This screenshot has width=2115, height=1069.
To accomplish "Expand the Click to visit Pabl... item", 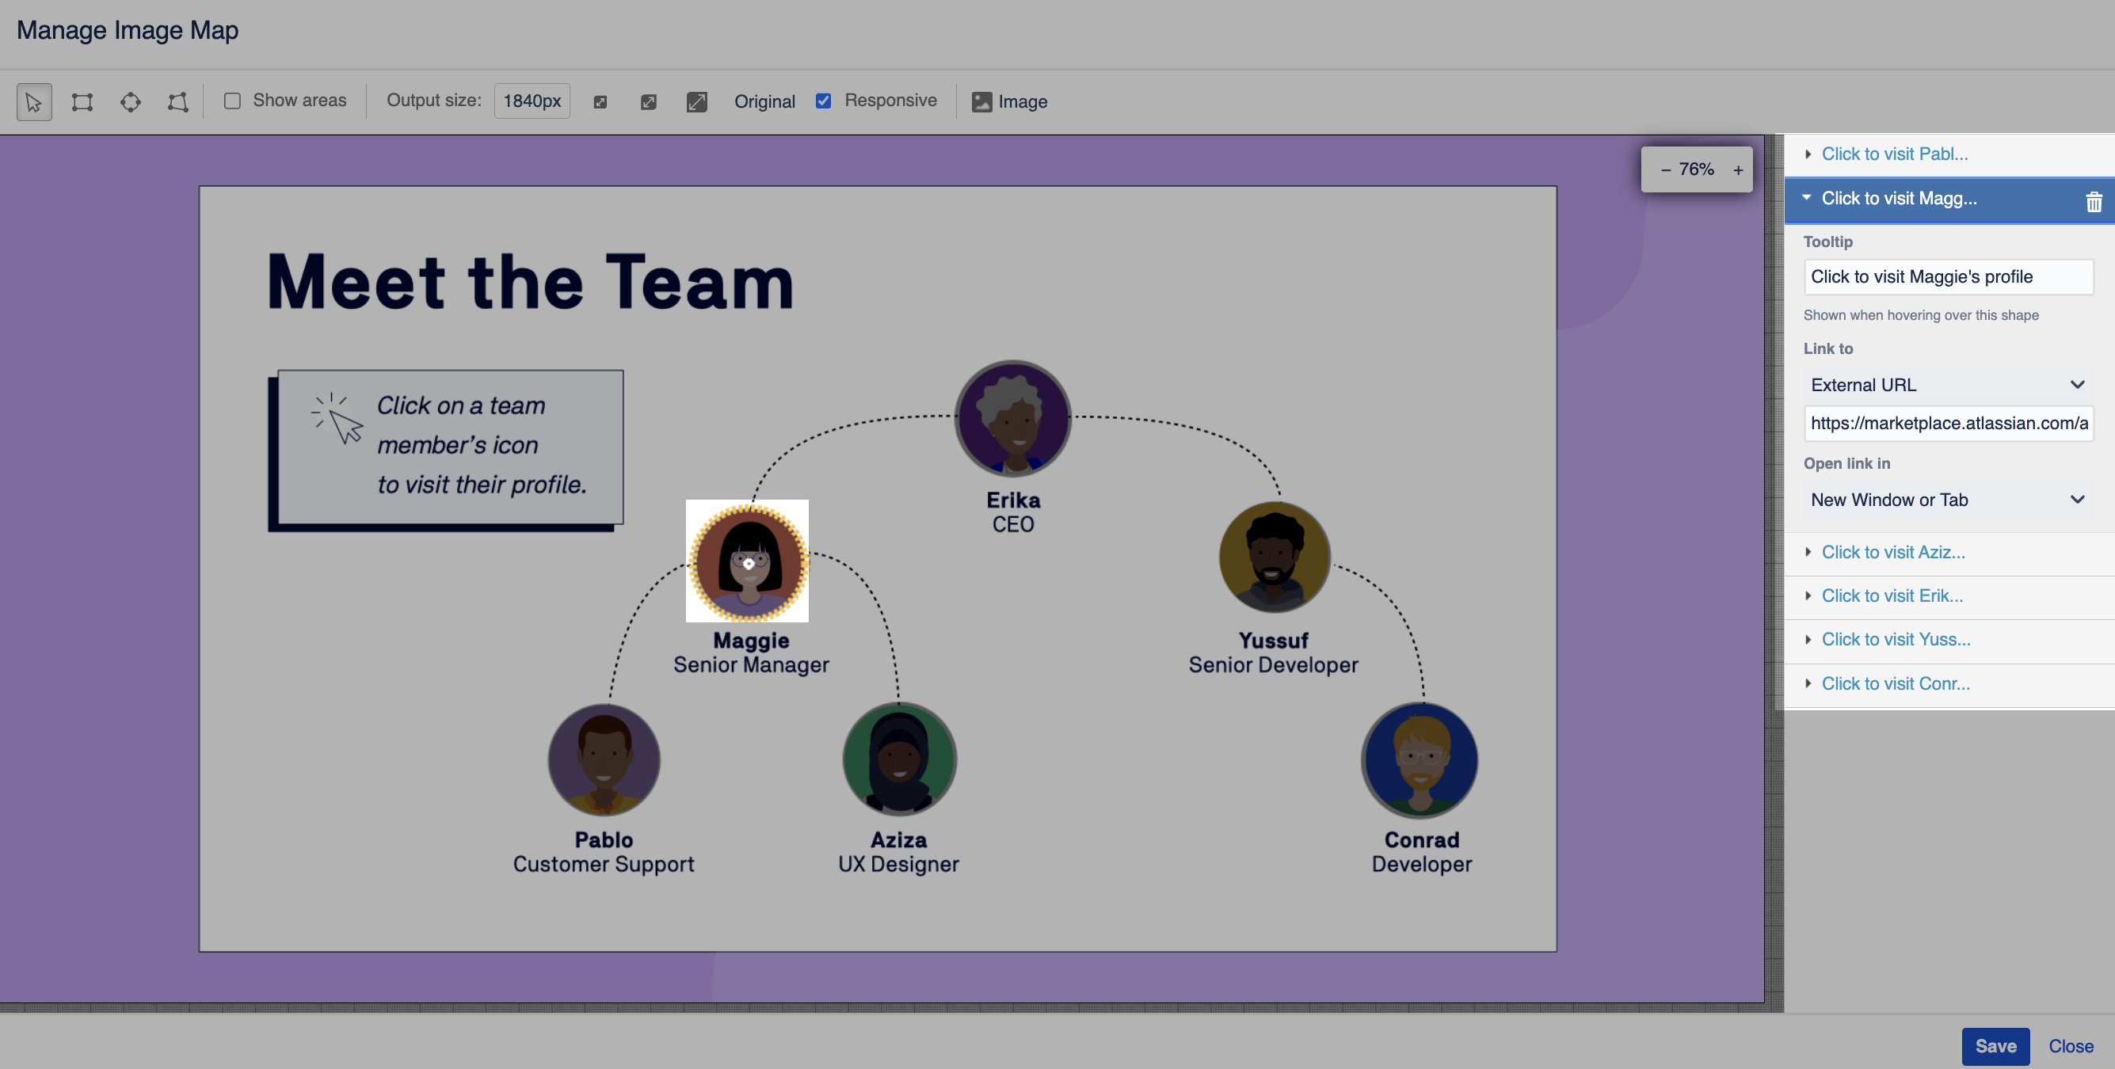I will tap(1949, 154).
